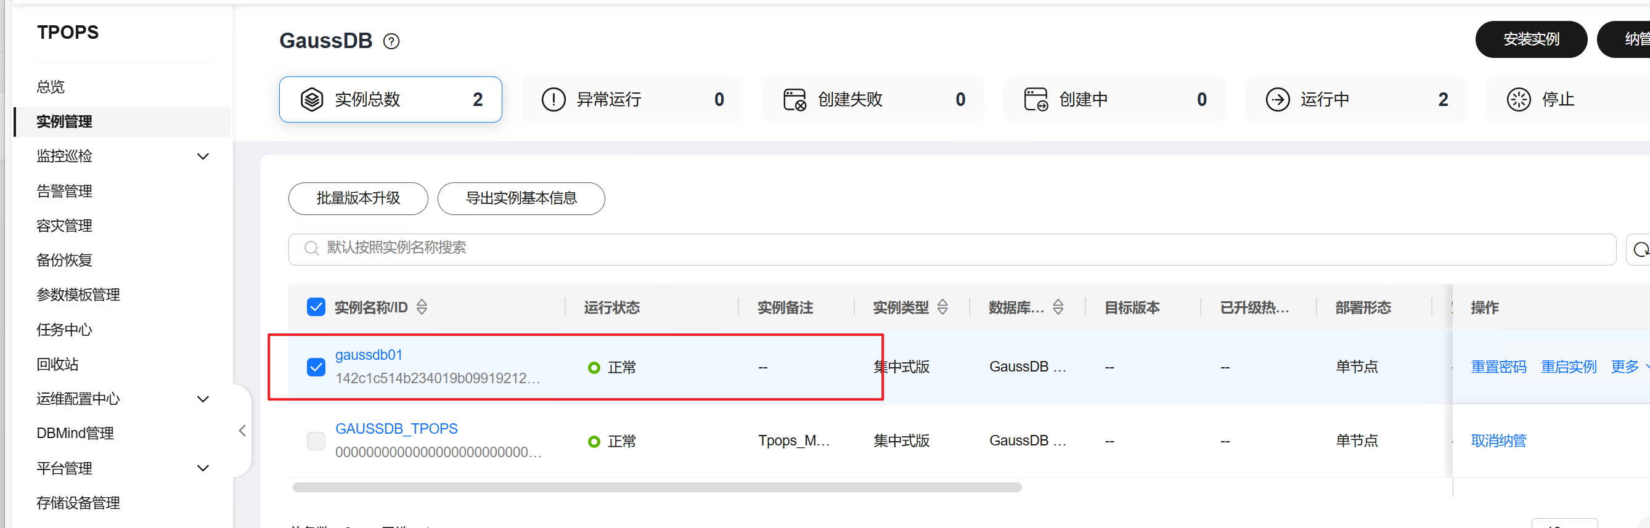Sort by database version column
This screenshot has width=1650, height=528.
tap(1058, 307)
